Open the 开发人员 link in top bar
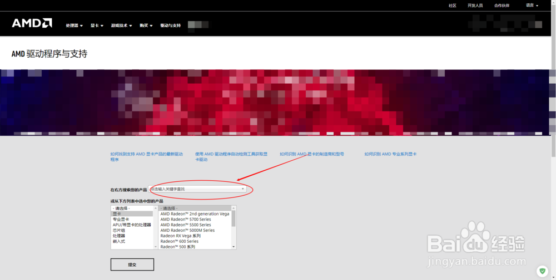 point(475,6)
